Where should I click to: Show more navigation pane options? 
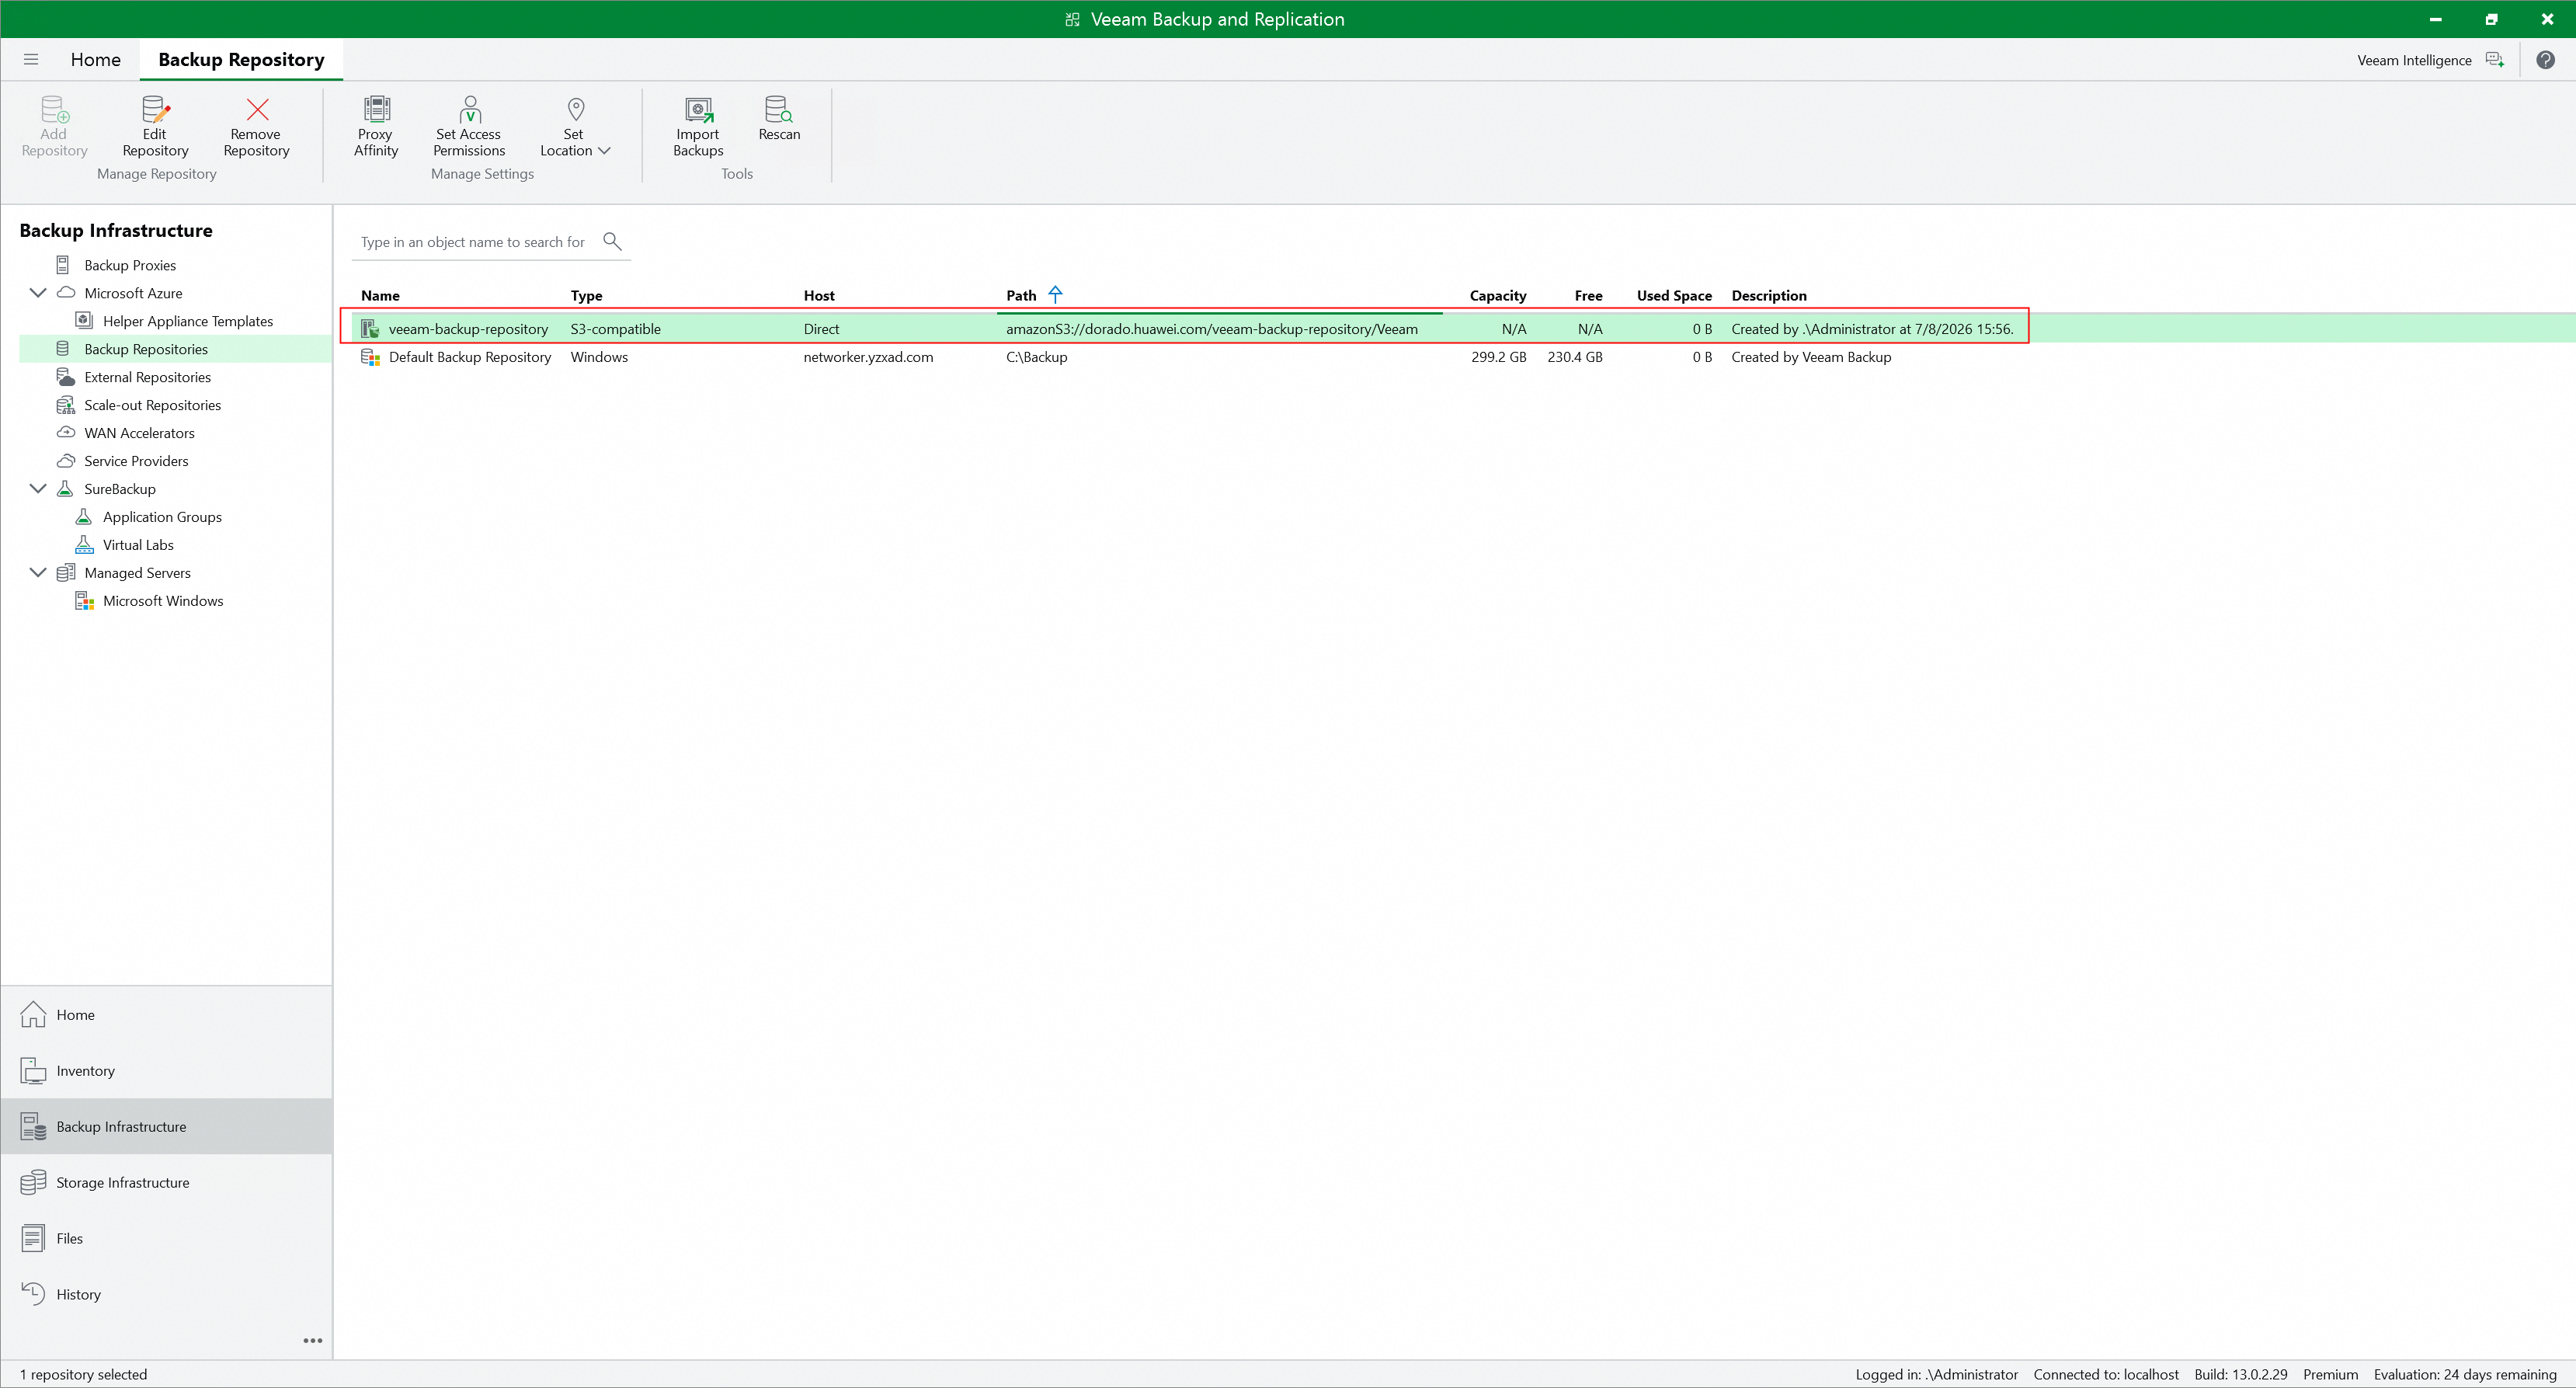pos(313,1340)
